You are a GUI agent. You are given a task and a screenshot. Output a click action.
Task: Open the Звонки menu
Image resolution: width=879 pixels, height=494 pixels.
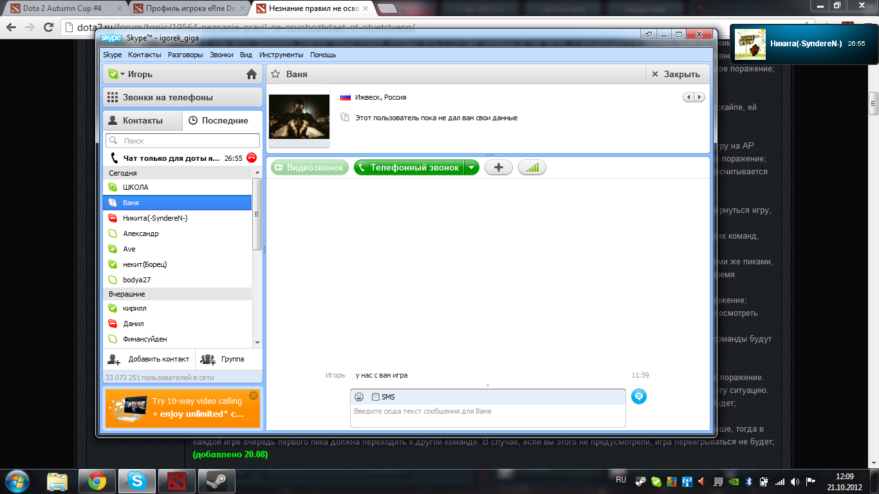point(221,55)
